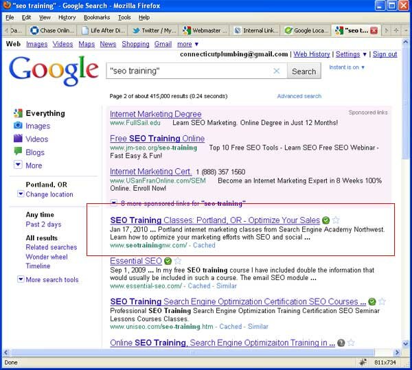Open the Help menu
412x370 pixels.
click(144, 17)
